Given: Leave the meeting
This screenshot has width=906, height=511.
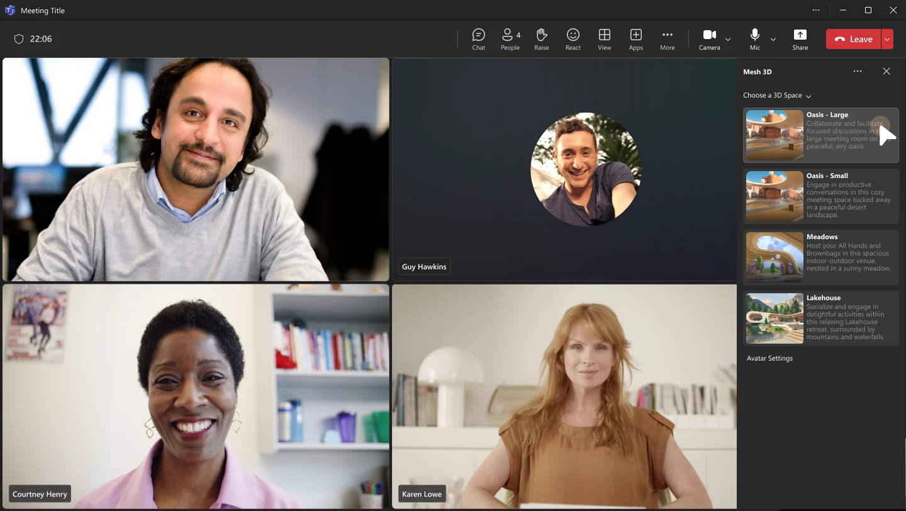Looking at the screenshot, I should click(x=854, y=39).
